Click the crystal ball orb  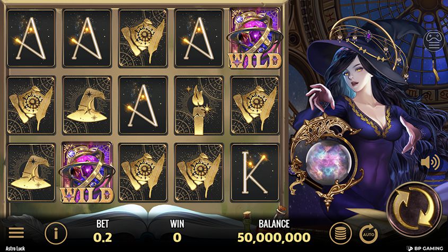click(x=328, y=162)
